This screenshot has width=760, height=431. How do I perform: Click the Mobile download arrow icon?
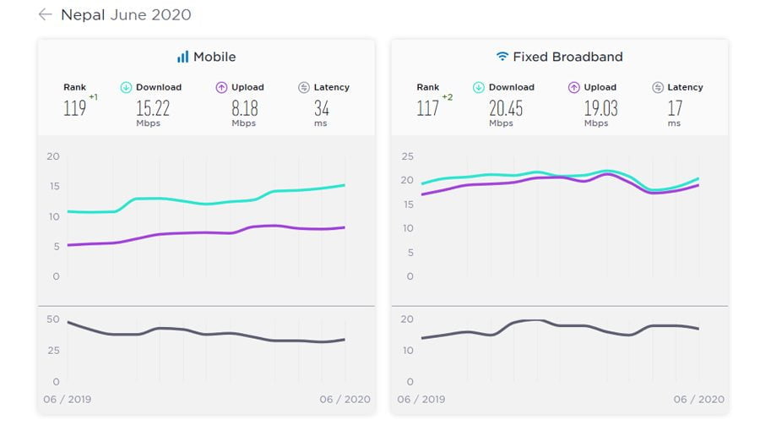pyautogui.click(x=126, y=87)
